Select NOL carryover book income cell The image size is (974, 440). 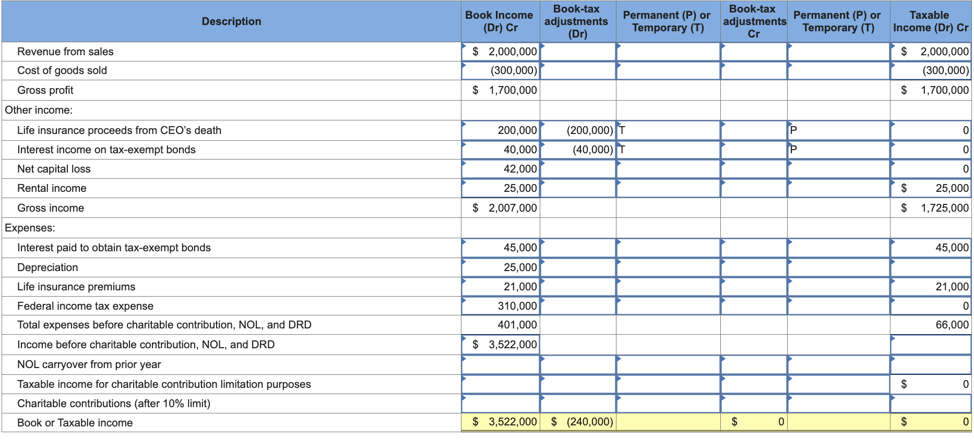point(501,364)
